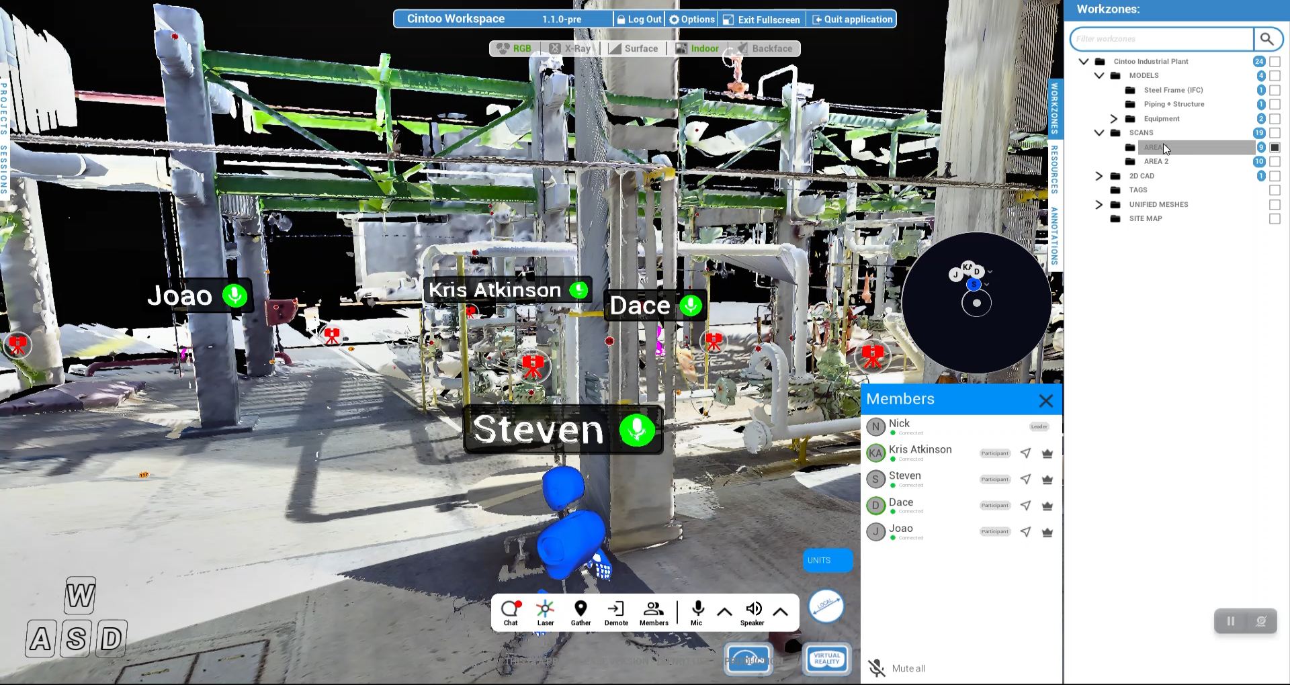The height and width of the screenshot is (685, 1290).
Task: Focus the Filter workzones input field
Action: 1162,39
